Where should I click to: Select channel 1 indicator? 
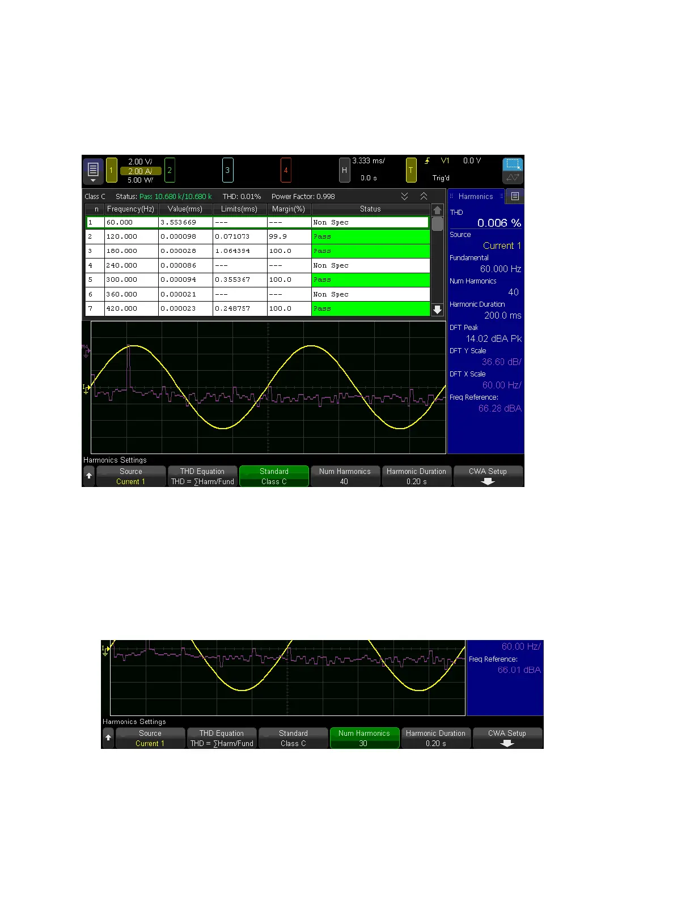tap(112, 170)
